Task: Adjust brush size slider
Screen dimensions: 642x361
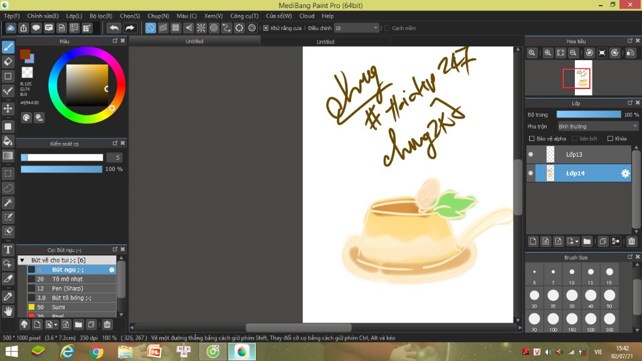Action: tap(62, 157)
